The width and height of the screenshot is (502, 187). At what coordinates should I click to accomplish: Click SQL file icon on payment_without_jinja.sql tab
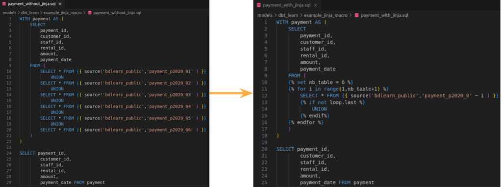pos(4,4)
